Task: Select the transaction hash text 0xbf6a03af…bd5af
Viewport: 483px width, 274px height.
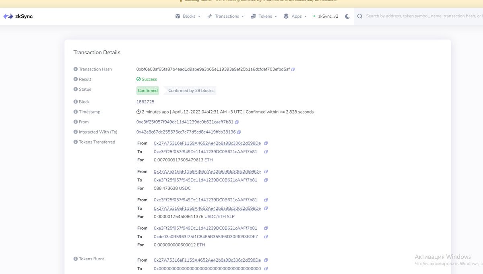Action: click(x=213, y=69)
